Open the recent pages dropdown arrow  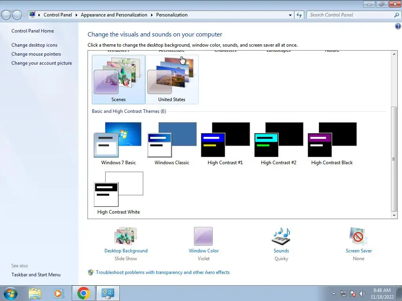(25, 15)
